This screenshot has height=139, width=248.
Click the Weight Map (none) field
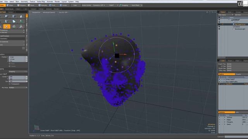click(x=237, y=64)
